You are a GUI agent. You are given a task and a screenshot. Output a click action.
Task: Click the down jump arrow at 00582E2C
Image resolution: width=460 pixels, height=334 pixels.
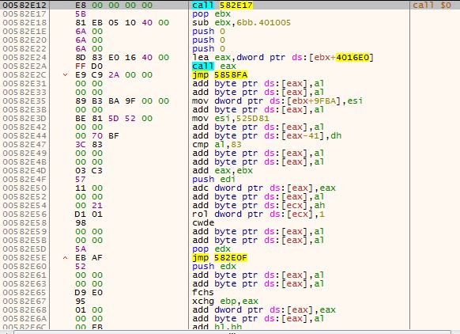66,75
